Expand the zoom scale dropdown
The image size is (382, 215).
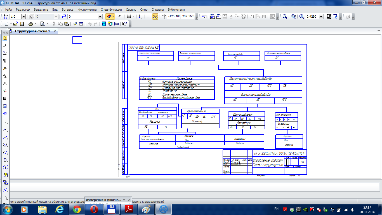tap(321, 17)
